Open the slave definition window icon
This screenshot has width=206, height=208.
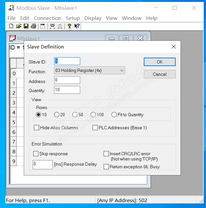tap(43, 26)
